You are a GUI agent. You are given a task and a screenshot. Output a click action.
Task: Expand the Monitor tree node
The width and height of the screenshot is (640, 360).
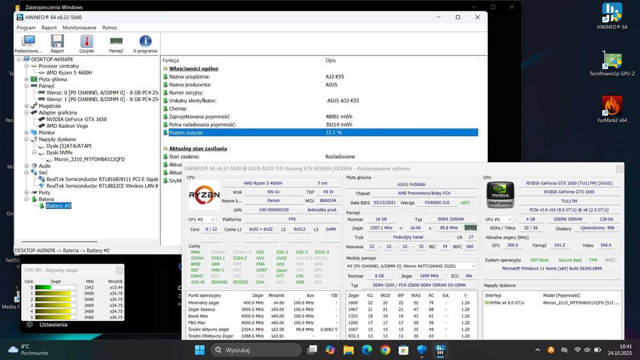tap(26, 132)
